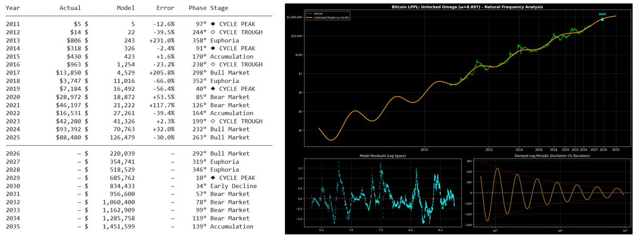
Task: Select the model value '126,479'
Action: (x=122, y=137)
